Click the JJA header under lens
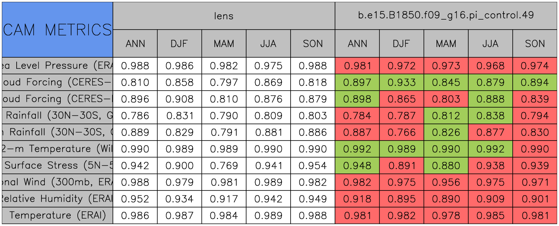 268,44
